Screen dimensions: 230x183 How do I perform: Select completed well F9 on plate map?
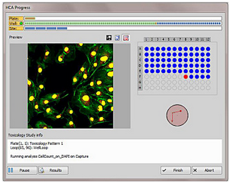191,77
